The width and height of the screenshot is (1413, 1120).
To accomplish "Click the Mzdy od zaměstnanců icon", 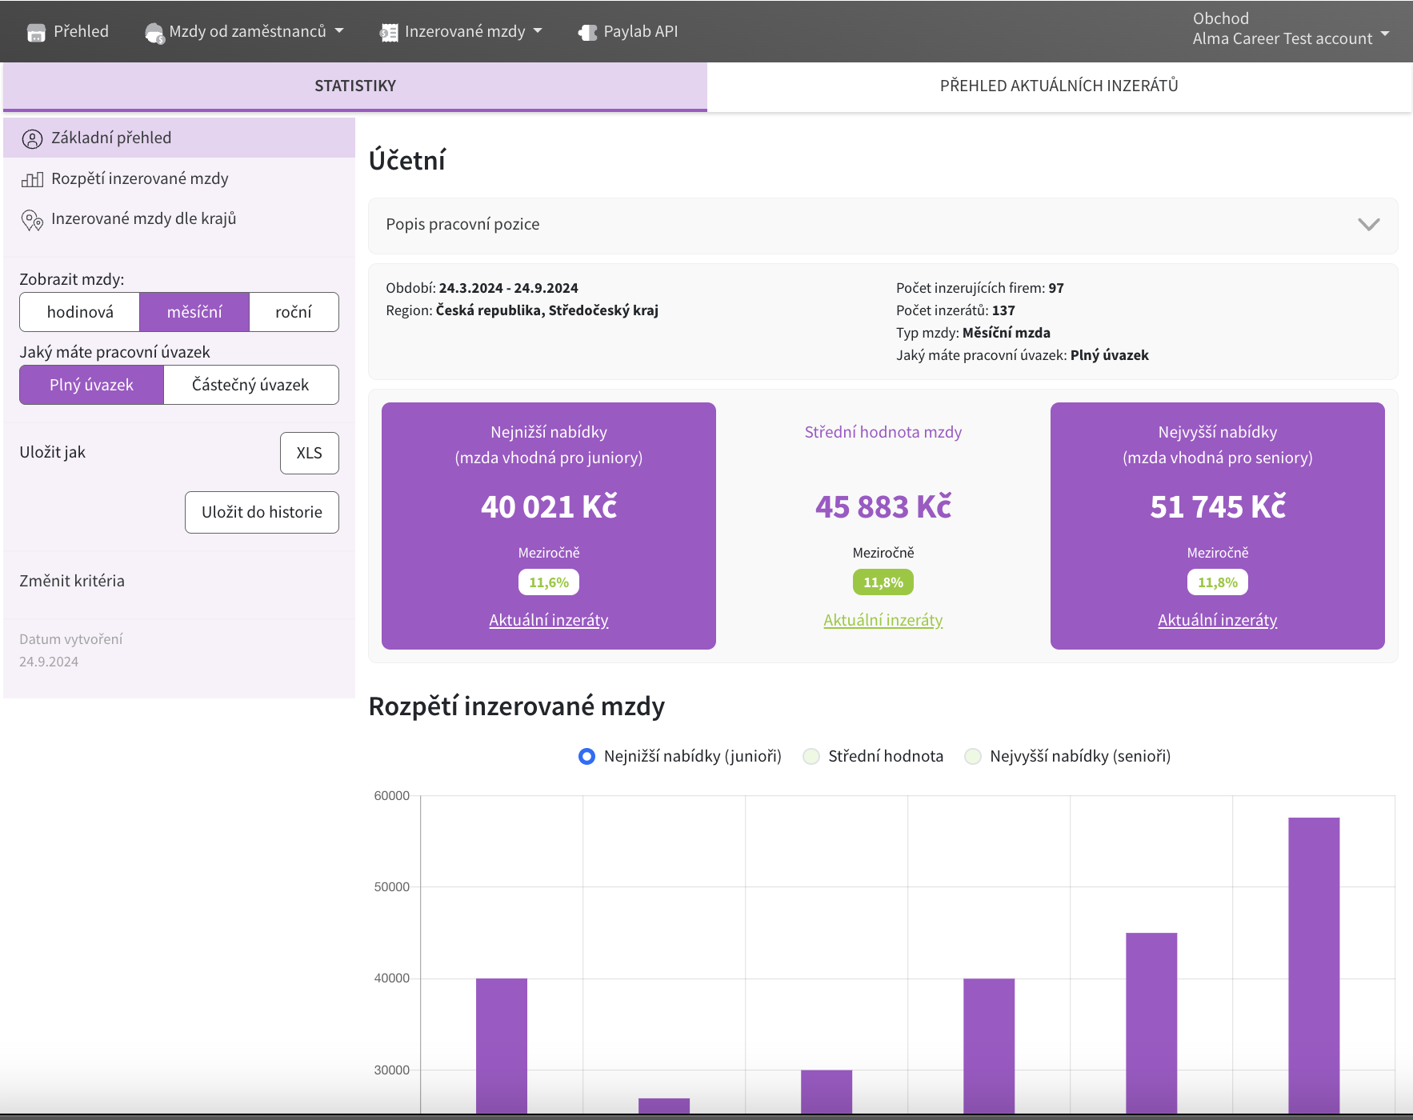I will [x=154, y=33].
